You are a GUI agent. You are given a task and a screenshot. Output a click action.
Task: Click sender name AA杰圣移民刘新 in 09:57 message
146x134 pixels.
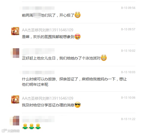tap(48, 30)
